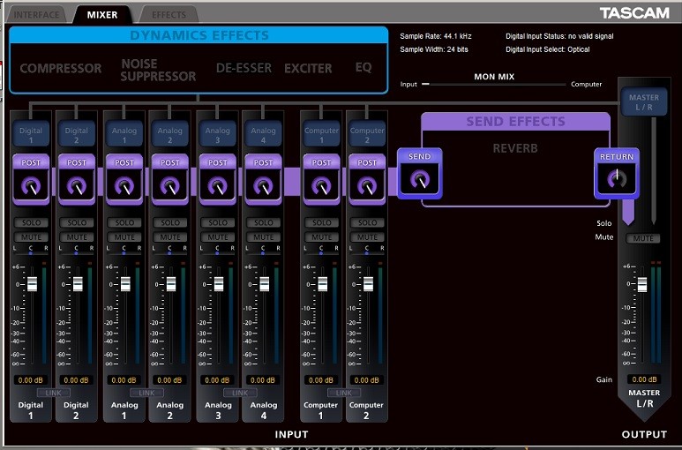The image size is (682, 450).
Task: Select the Compressor dynamics effect
Action: coord(60,69)
